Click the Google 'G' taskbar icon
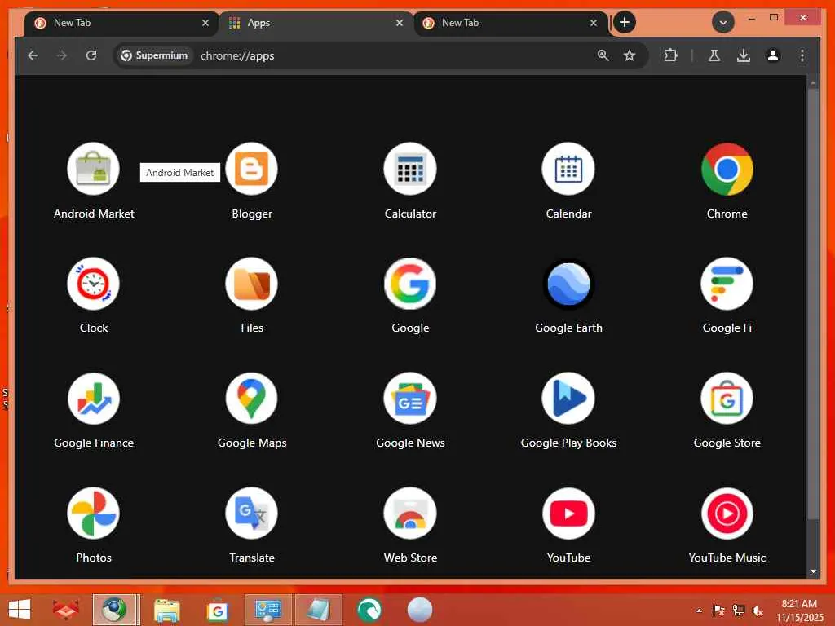The image size is (835, 626). point(217,611)
